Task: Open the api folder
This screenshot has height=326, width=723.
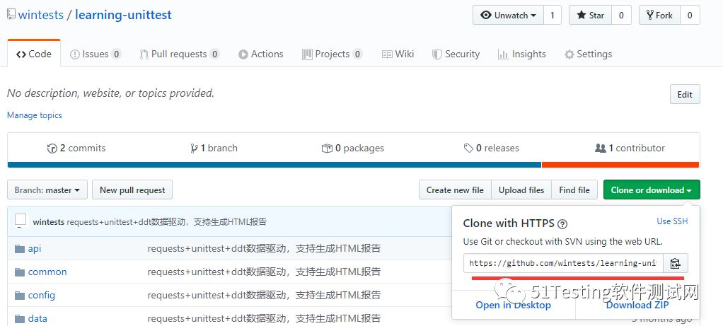Action: [x=35, y=248]
